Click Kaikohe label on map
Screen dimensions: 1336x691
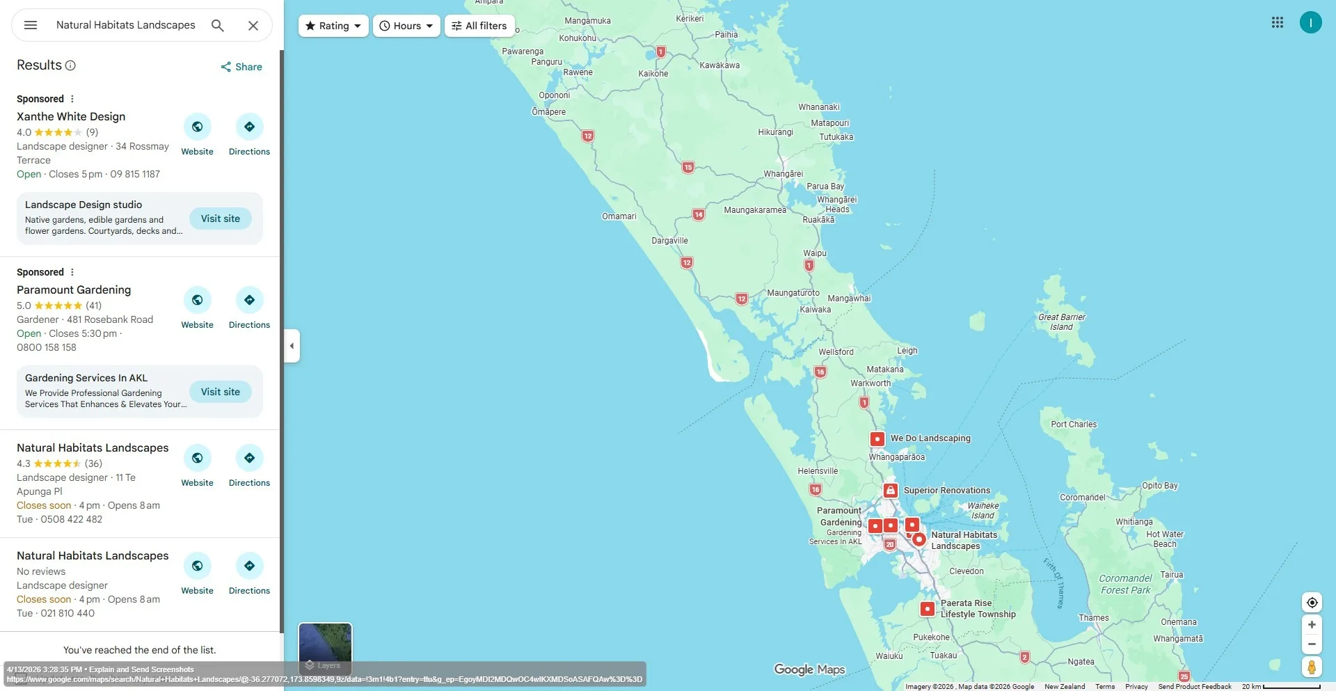coord(653,74)
